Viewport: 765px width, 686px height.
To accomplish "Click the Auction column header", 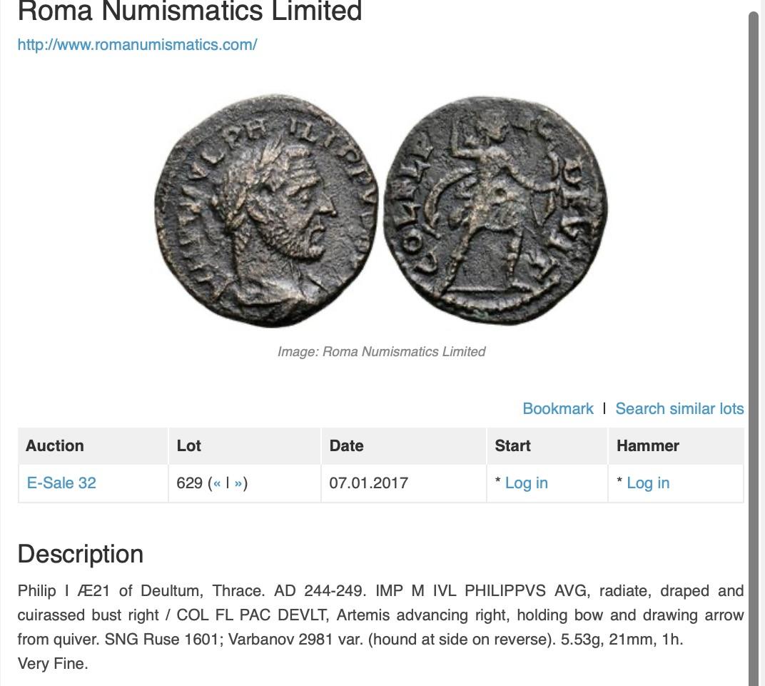I will click(55, 445).
